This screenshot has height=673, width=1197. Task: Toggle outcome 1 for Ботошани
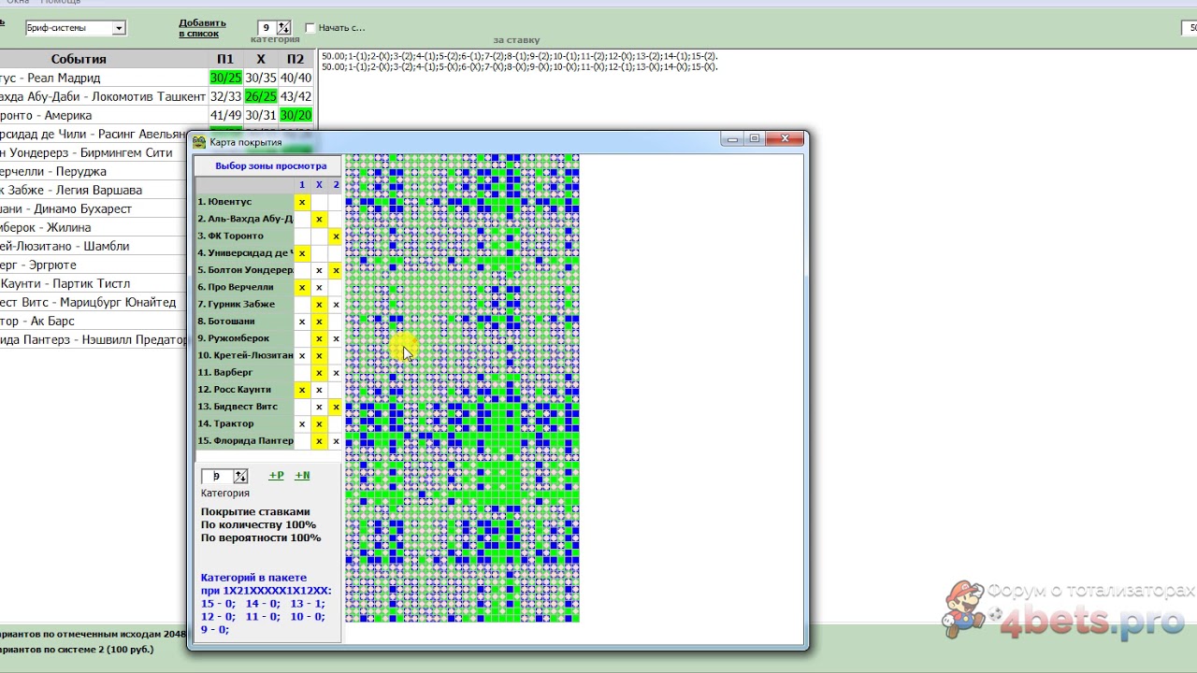click(x=302, y=322)
